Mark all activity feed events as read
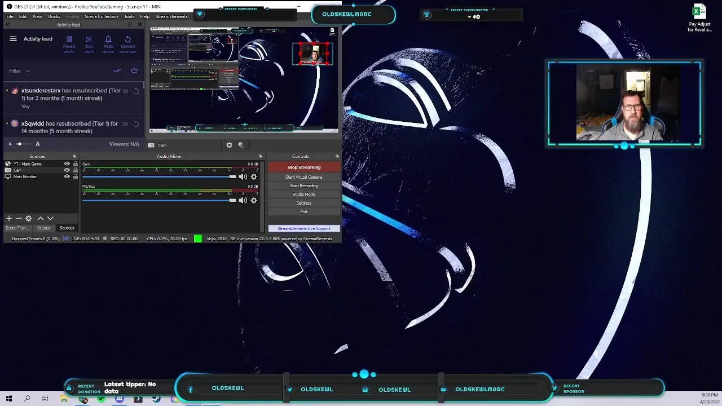The width and height of the screenshot is (722, 406). click(117, 71)
